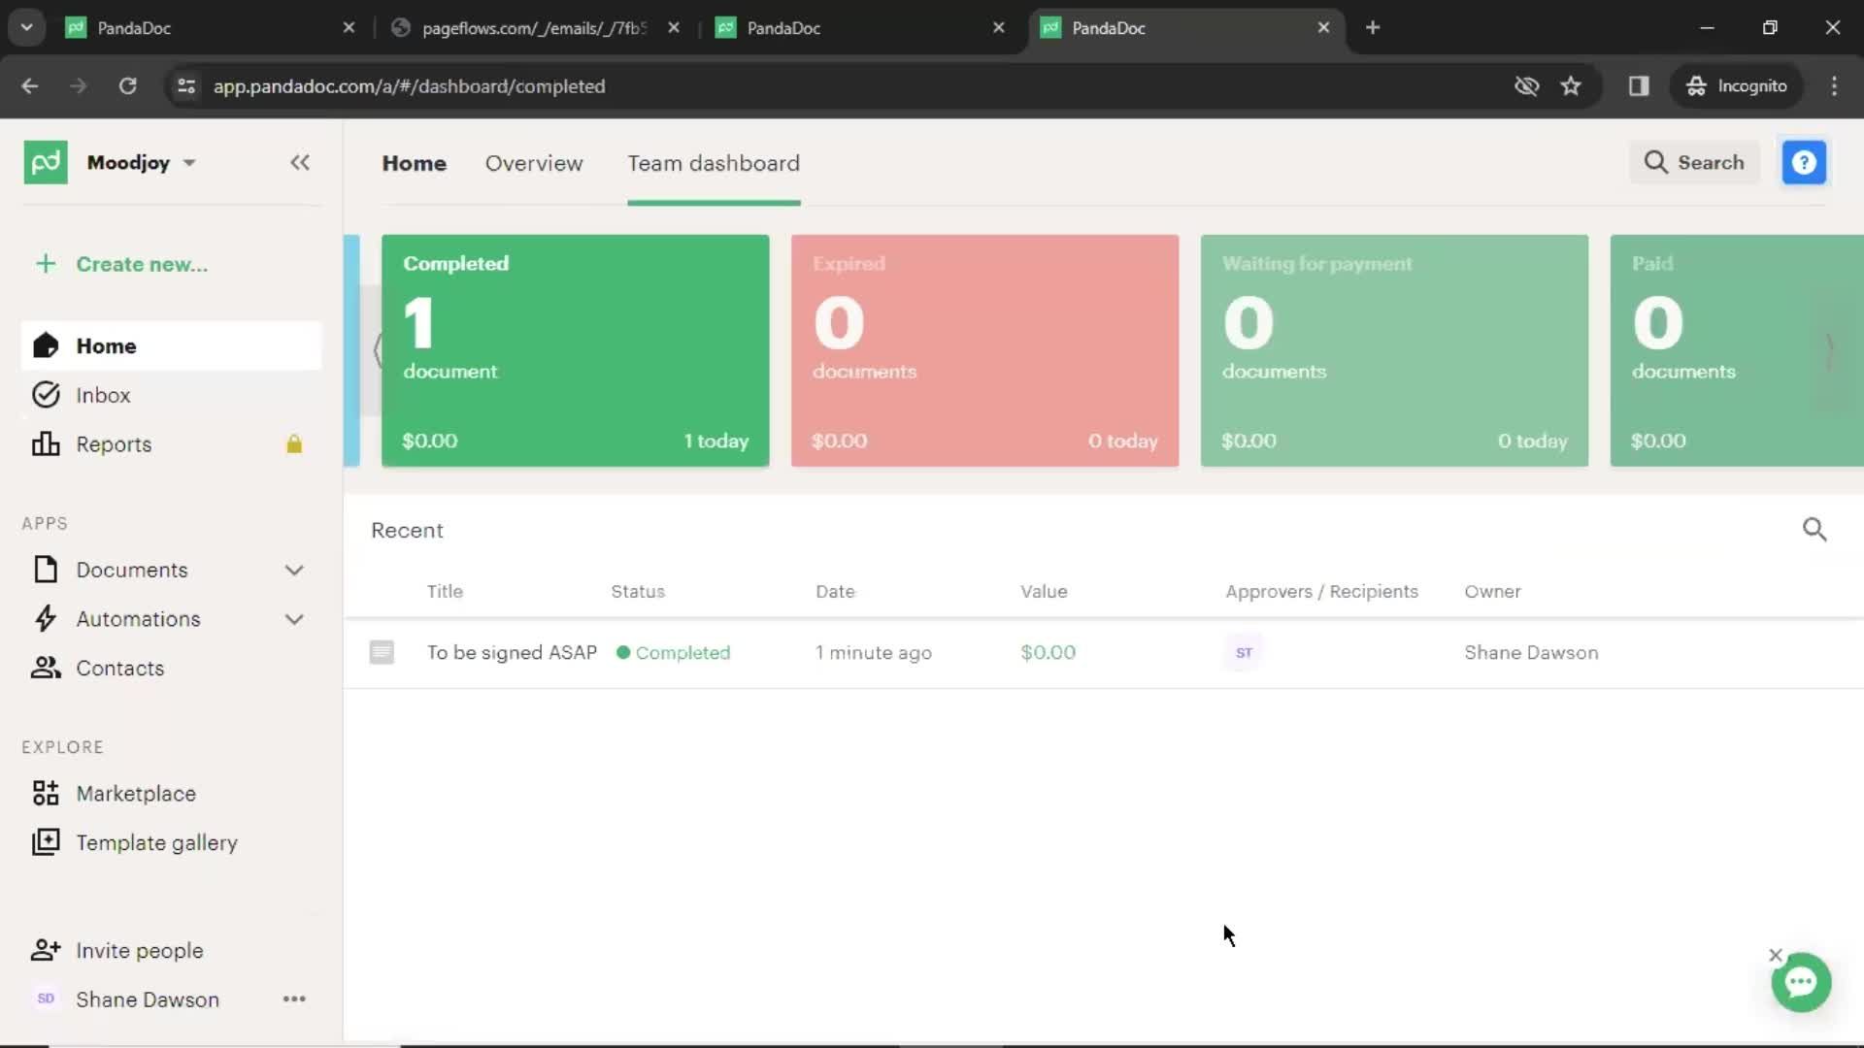This screenshot has height=1048, width=1864.
Task: Open the Inbox panel
Action: pyautogui.click(x=101, y=394)
